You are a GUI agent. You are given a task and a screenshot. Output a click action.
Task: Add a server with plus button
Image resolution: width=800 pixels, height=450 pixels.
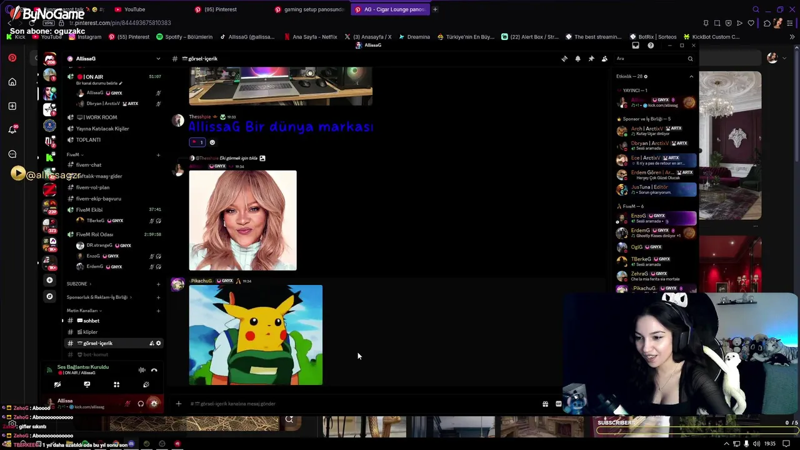(x=49, y=280)
